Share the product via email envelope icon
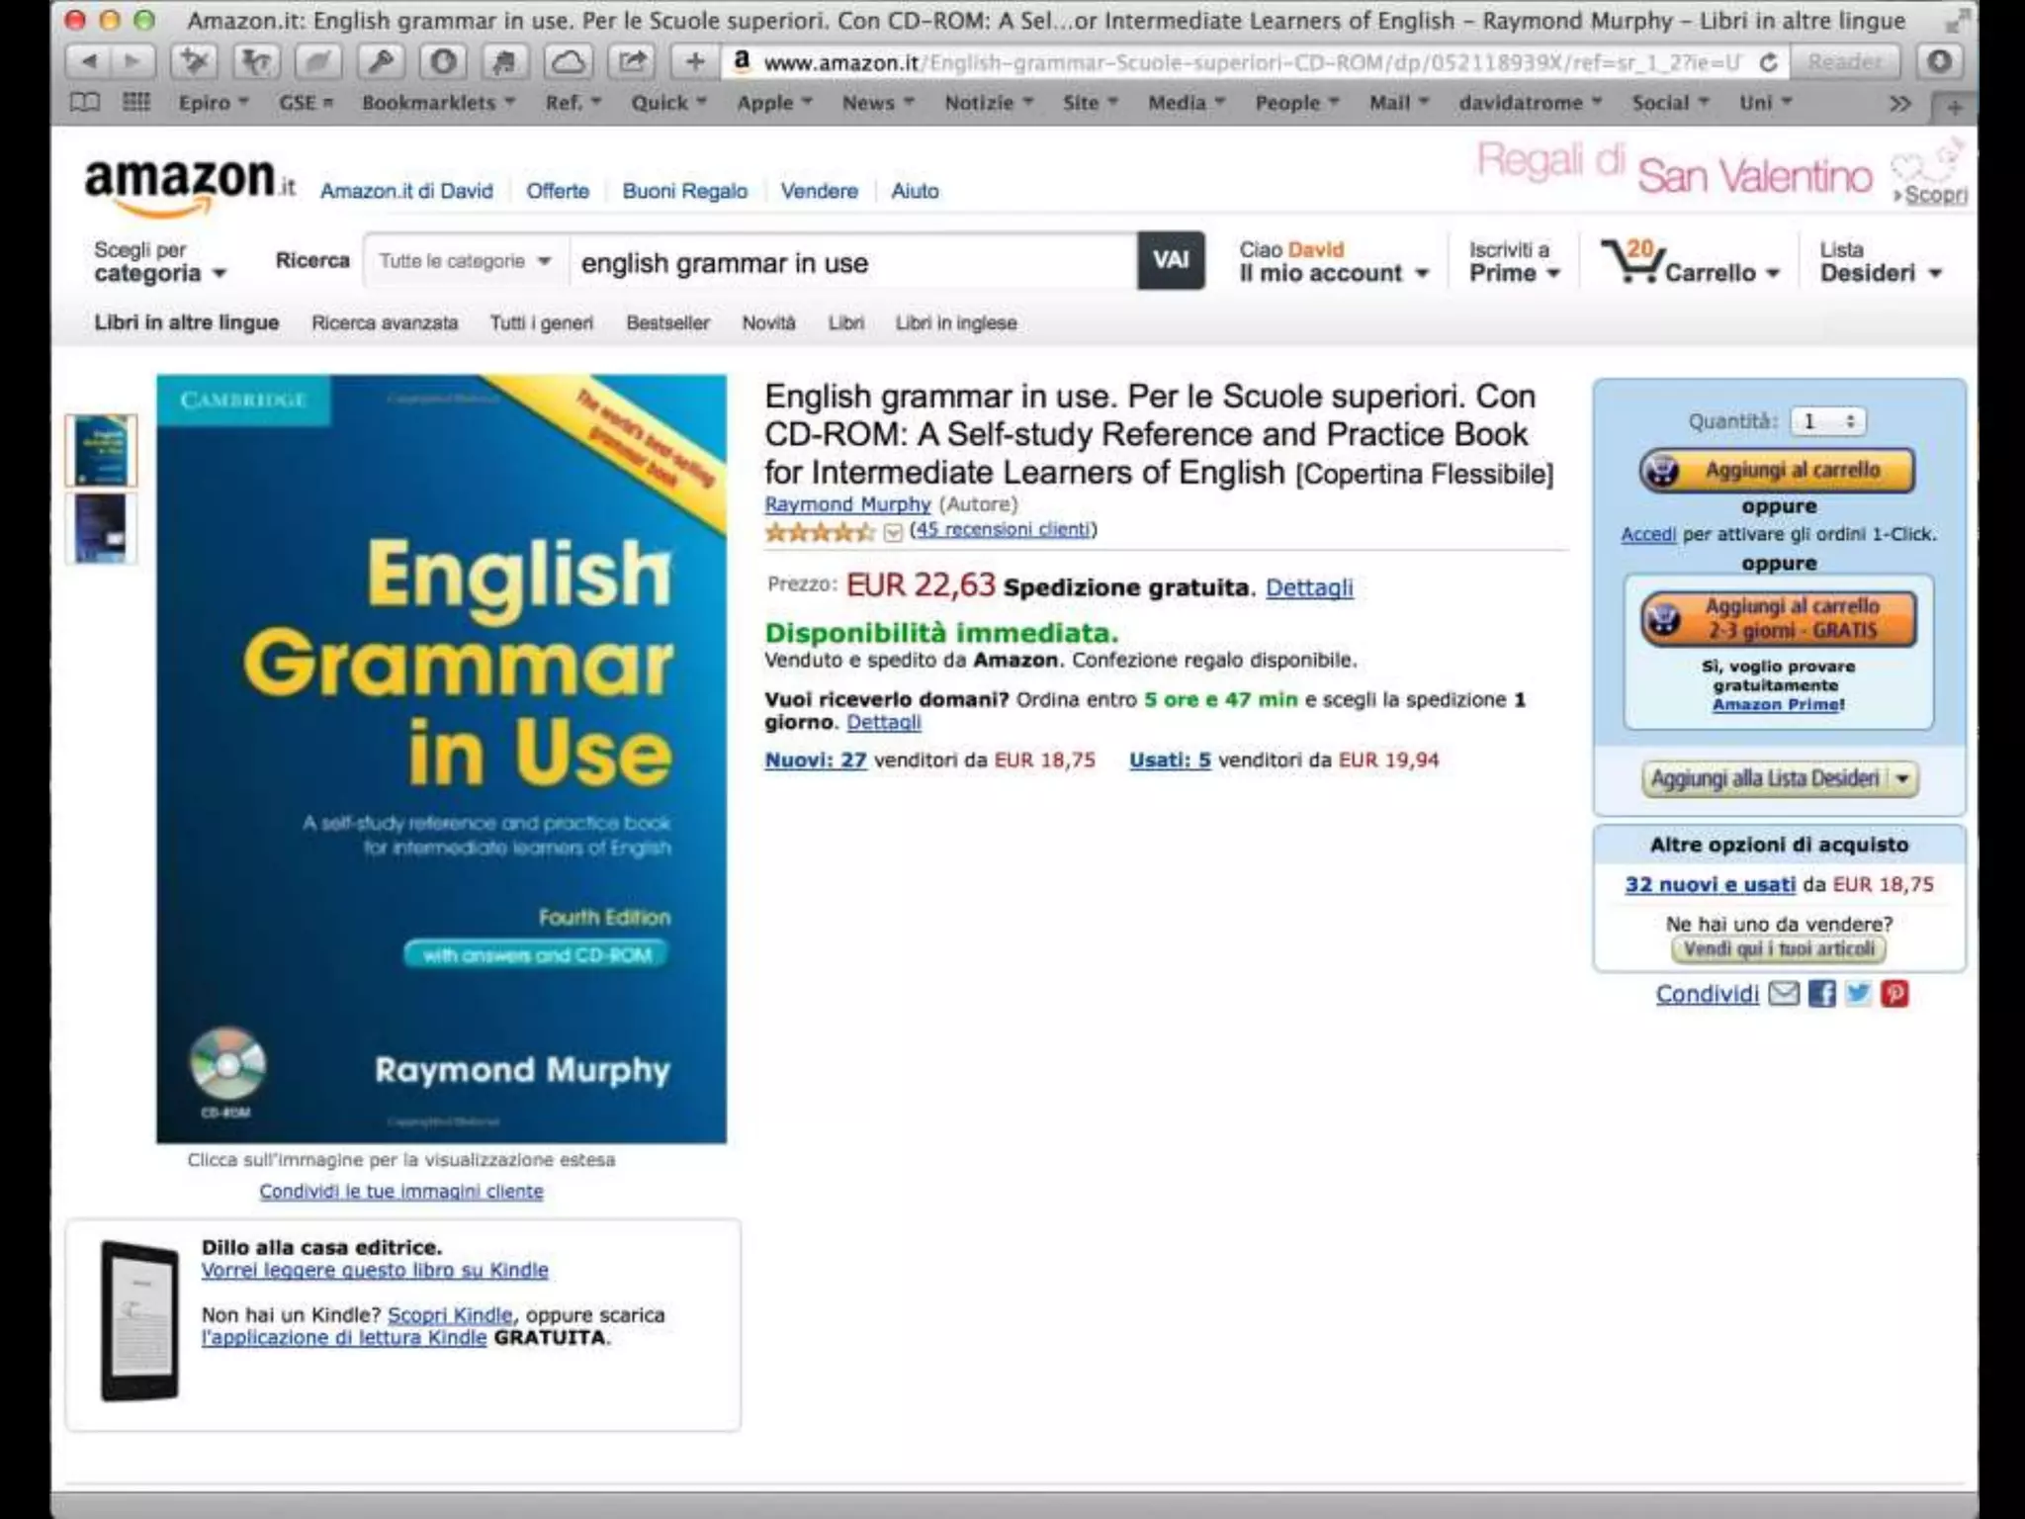 [1784, 994]
